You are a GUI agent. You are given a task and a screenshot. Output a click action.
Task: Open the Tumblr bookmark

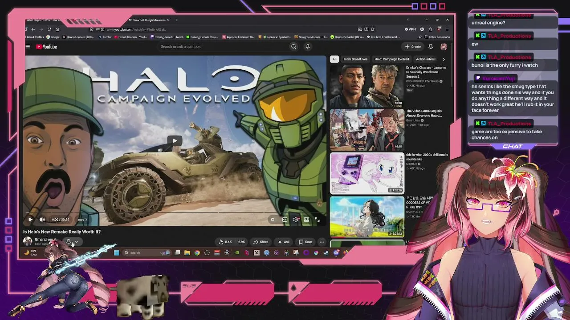[105, 37]
